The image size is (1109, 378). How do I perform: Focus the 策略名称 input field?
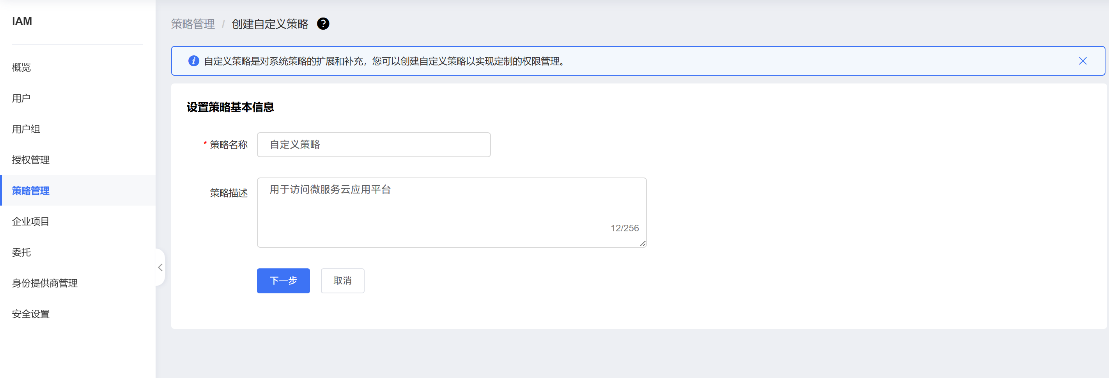[374, 145]
